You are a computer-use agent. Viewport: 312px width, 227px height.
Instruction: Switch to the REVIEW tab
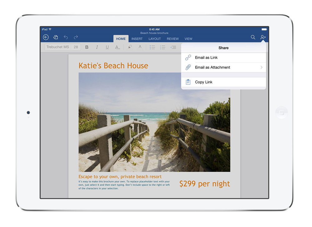(173, 39)
